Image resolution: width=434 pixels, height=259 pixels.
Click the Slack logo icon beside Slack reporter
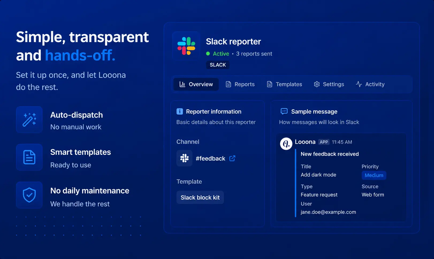(x=186, y=46)
